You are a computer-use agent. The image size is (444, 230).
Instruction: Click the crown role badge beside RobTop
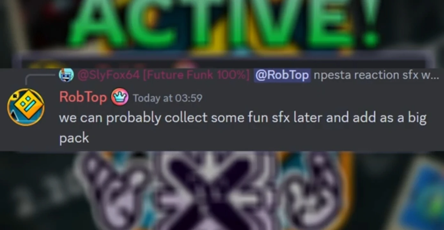[120, 97]
